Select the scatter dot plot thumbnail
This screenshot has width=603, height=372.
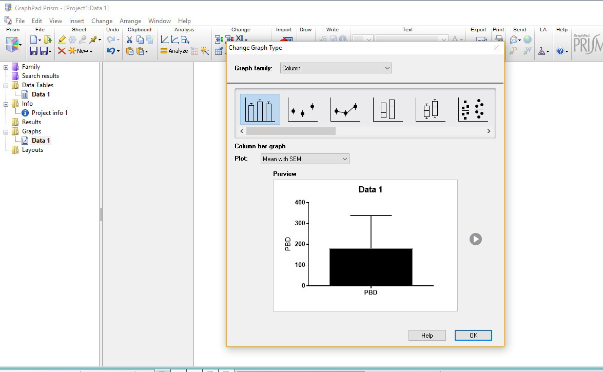click(x=473, y=109)
